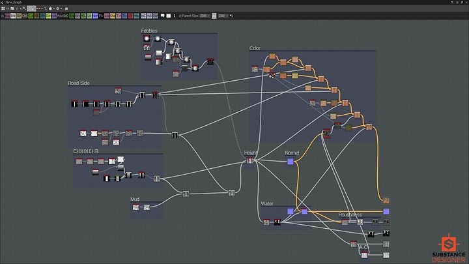Add an Output node from the toolbar
The width and height of the screenshot is (469, 264).
tap(155, 16)
